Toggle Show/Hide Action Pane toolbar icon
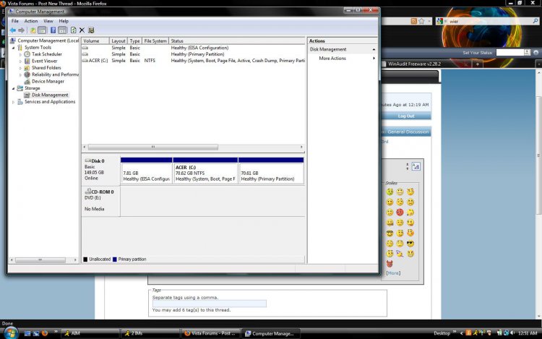The width and height of the screenshot is (542, 339). (62, 30)
